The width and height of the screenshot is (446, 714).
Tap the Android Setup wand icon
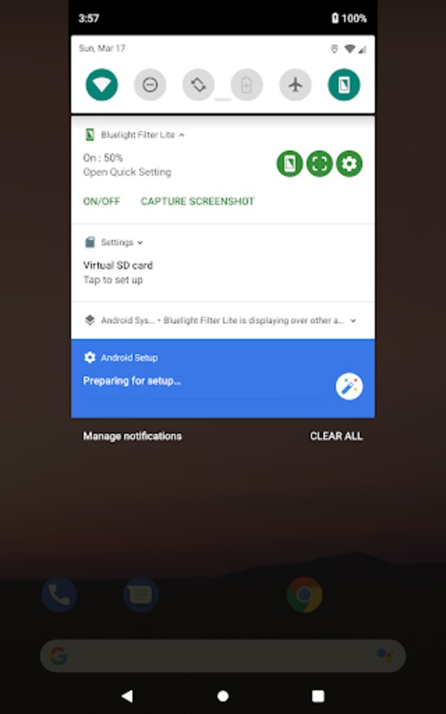tap(349, 386)
